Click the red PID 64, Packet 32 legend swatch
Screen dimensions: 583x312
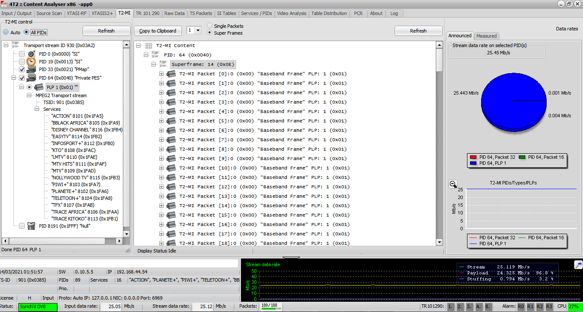[x=473, y=157]
